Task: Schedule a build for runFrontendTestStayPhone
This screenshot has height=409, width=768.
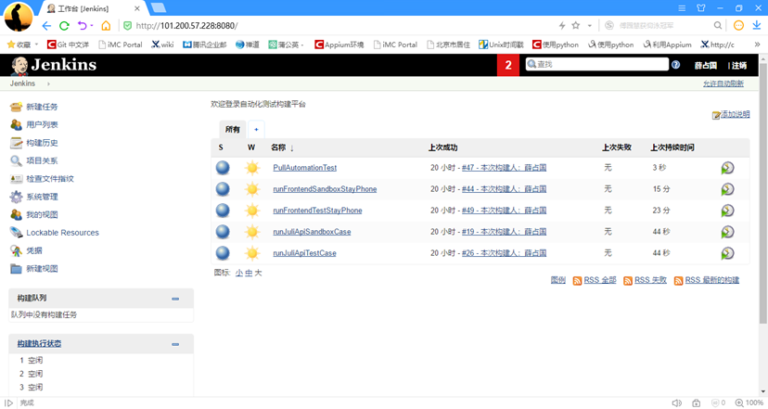Action: tap(727, 211)
